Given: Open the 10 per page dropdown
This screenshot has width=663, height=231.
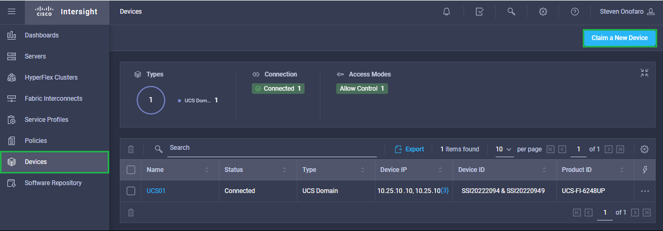Looking at the screenshot, I should tap(504, 149).
